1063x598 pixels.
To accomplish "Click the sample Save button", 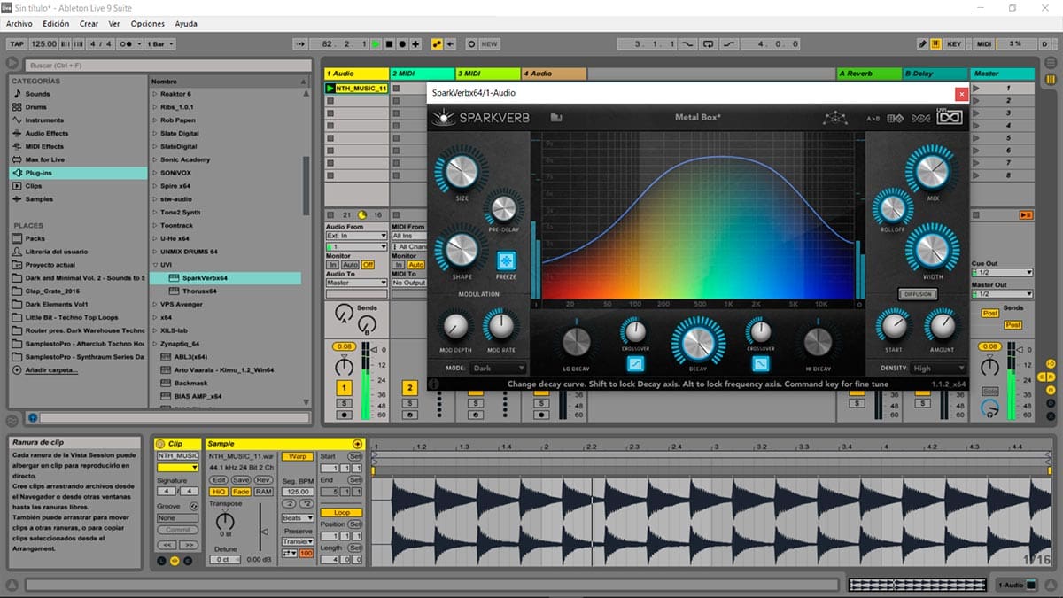I will pos(241,479).
